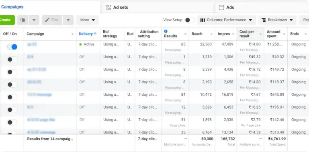The width and height of the screenshot is (309, 152).
Task: Toggle on the campaign with ₹49.32 spent
Action: 12,60
